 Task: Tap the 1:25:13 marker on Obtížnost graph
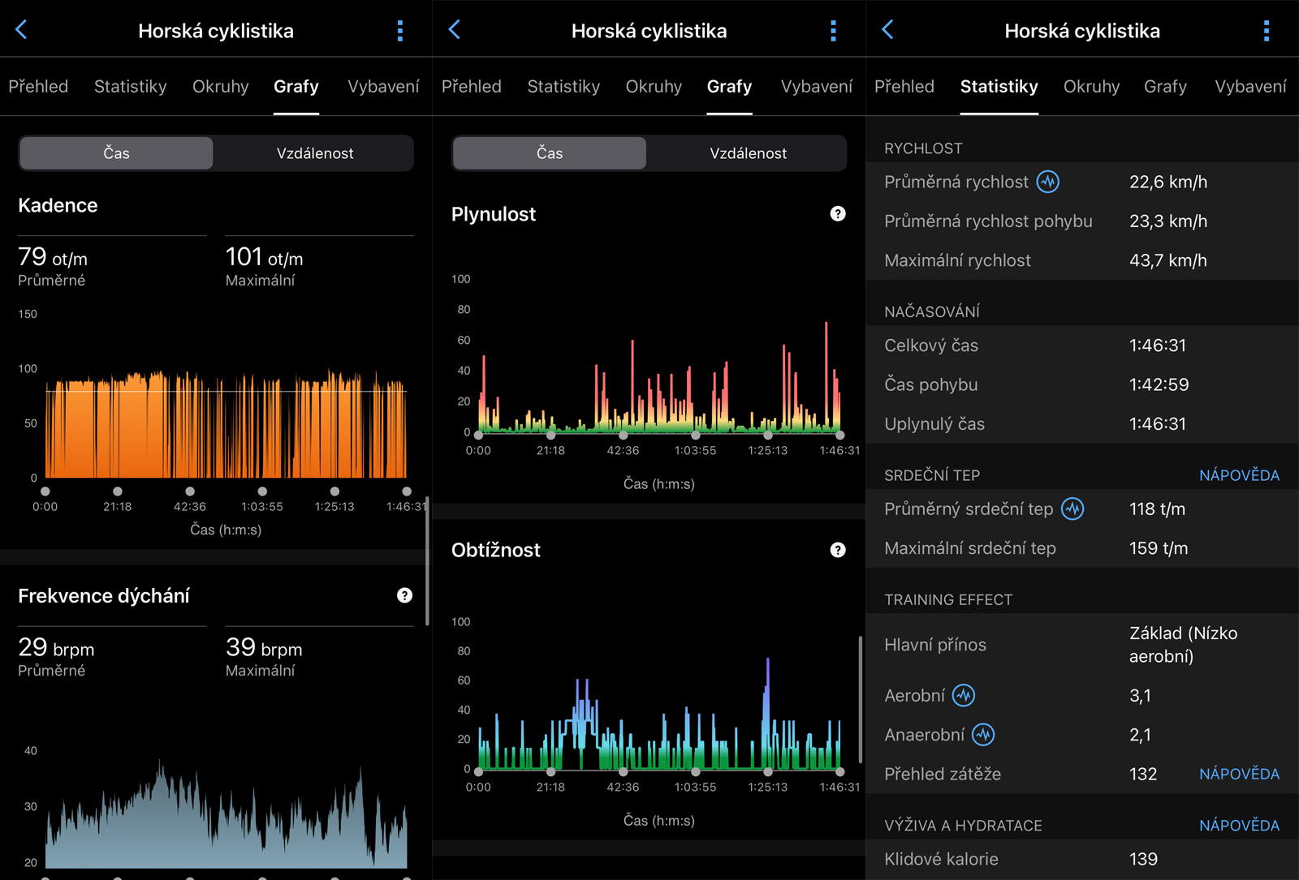coord(767,771)
